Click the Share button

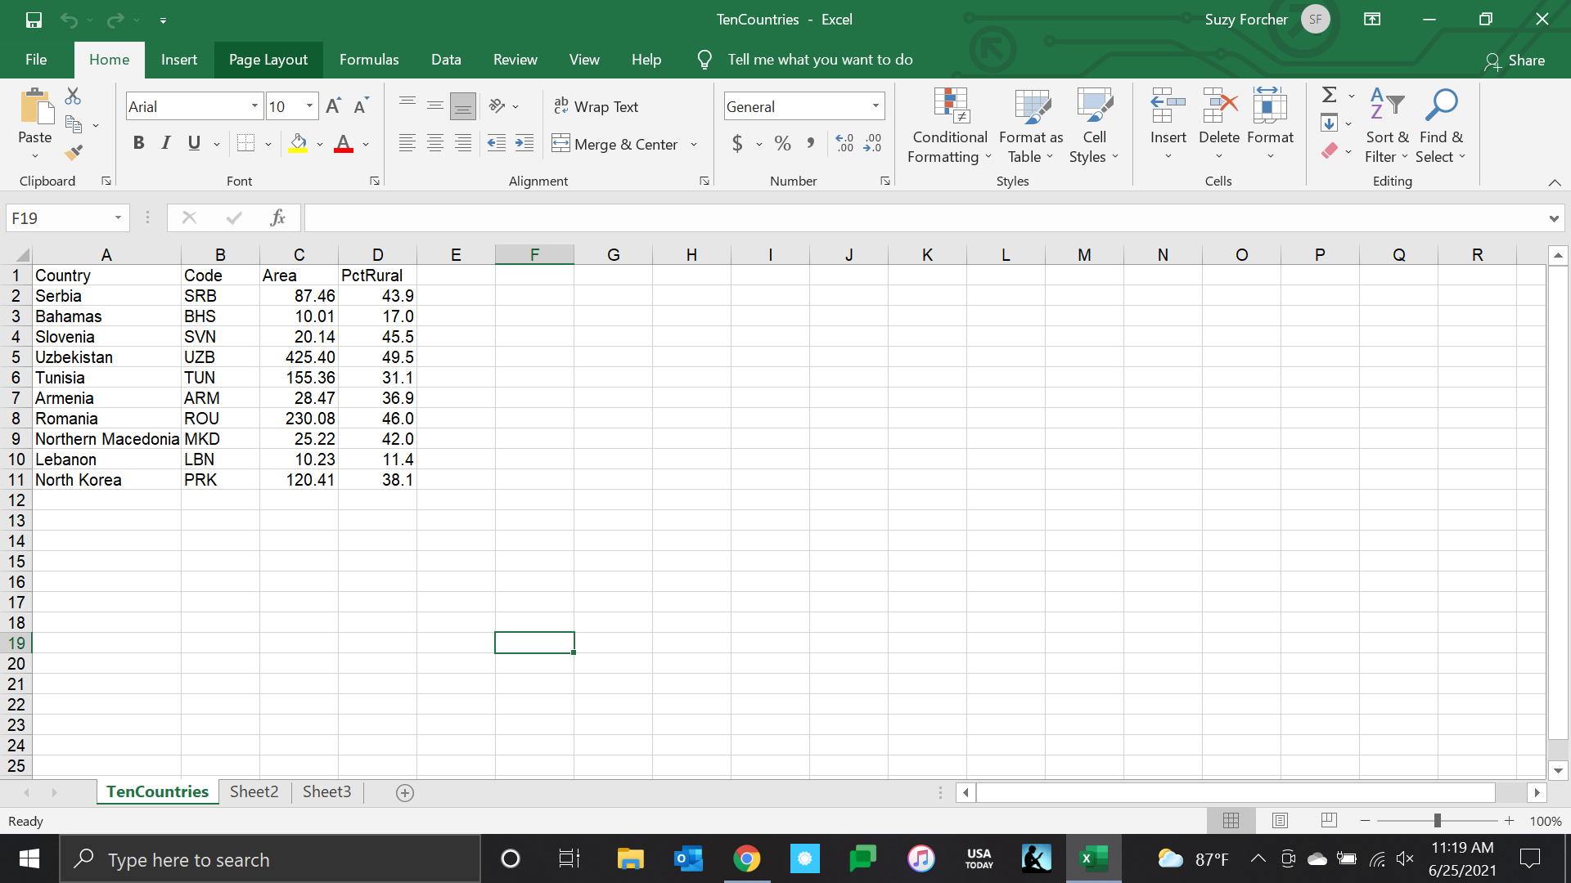click(1515, 61)
